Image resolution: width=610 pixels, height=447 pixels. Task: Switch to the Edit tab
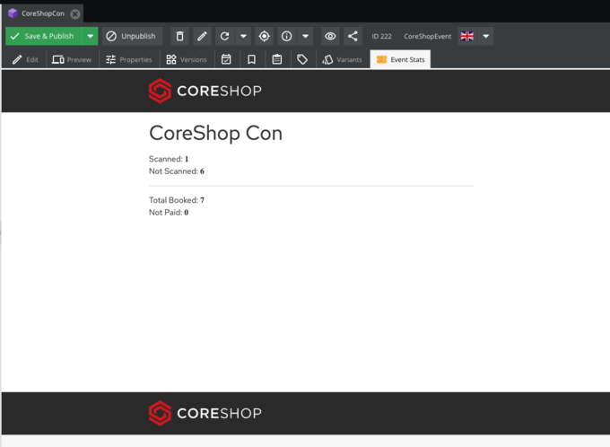point(25,59)
